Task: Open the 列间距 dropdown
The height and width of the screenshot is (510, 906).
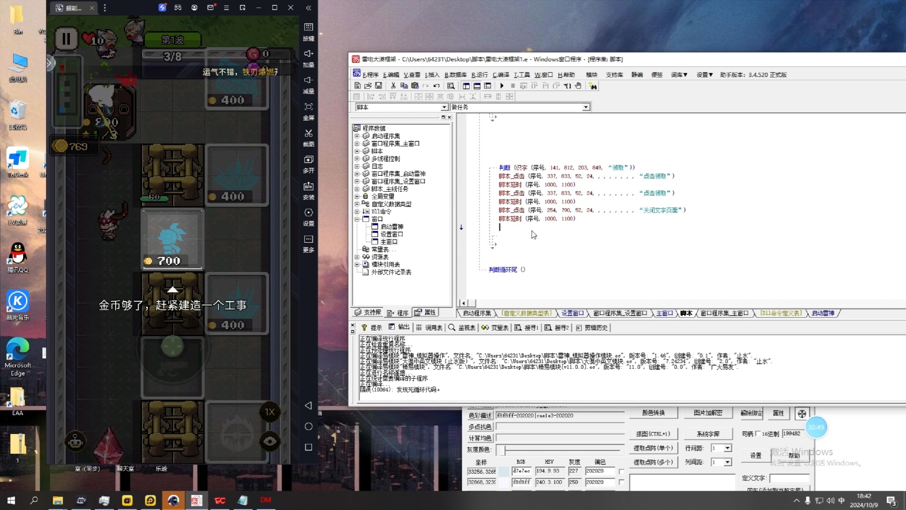Action: tap(728, 462)
